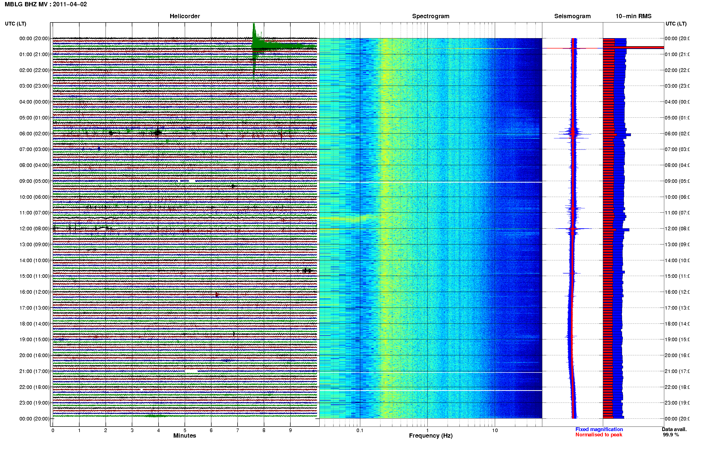This screenshot has height=449, width=718.
Task: Click the '5' tick on the Minutes axis
Action: pos(185,430)
